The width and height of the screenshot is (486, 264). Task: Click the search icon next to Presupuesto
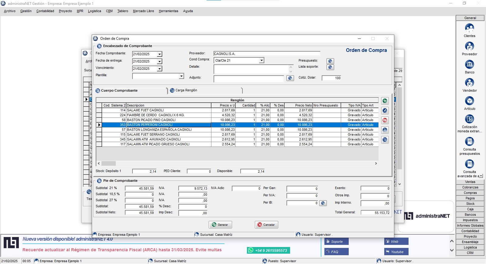click(x=330, y=61)
